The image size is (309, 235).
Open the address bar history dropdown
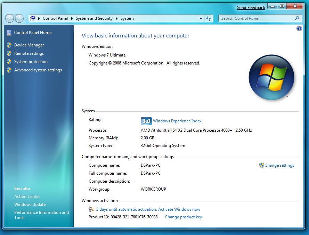click(x=201, y=18)
